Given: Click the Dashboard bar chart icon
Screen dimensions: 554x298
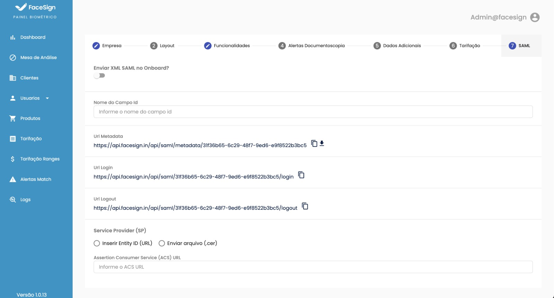Looking at the screenshot, I should pyautogui.click(x=13, y=37).
